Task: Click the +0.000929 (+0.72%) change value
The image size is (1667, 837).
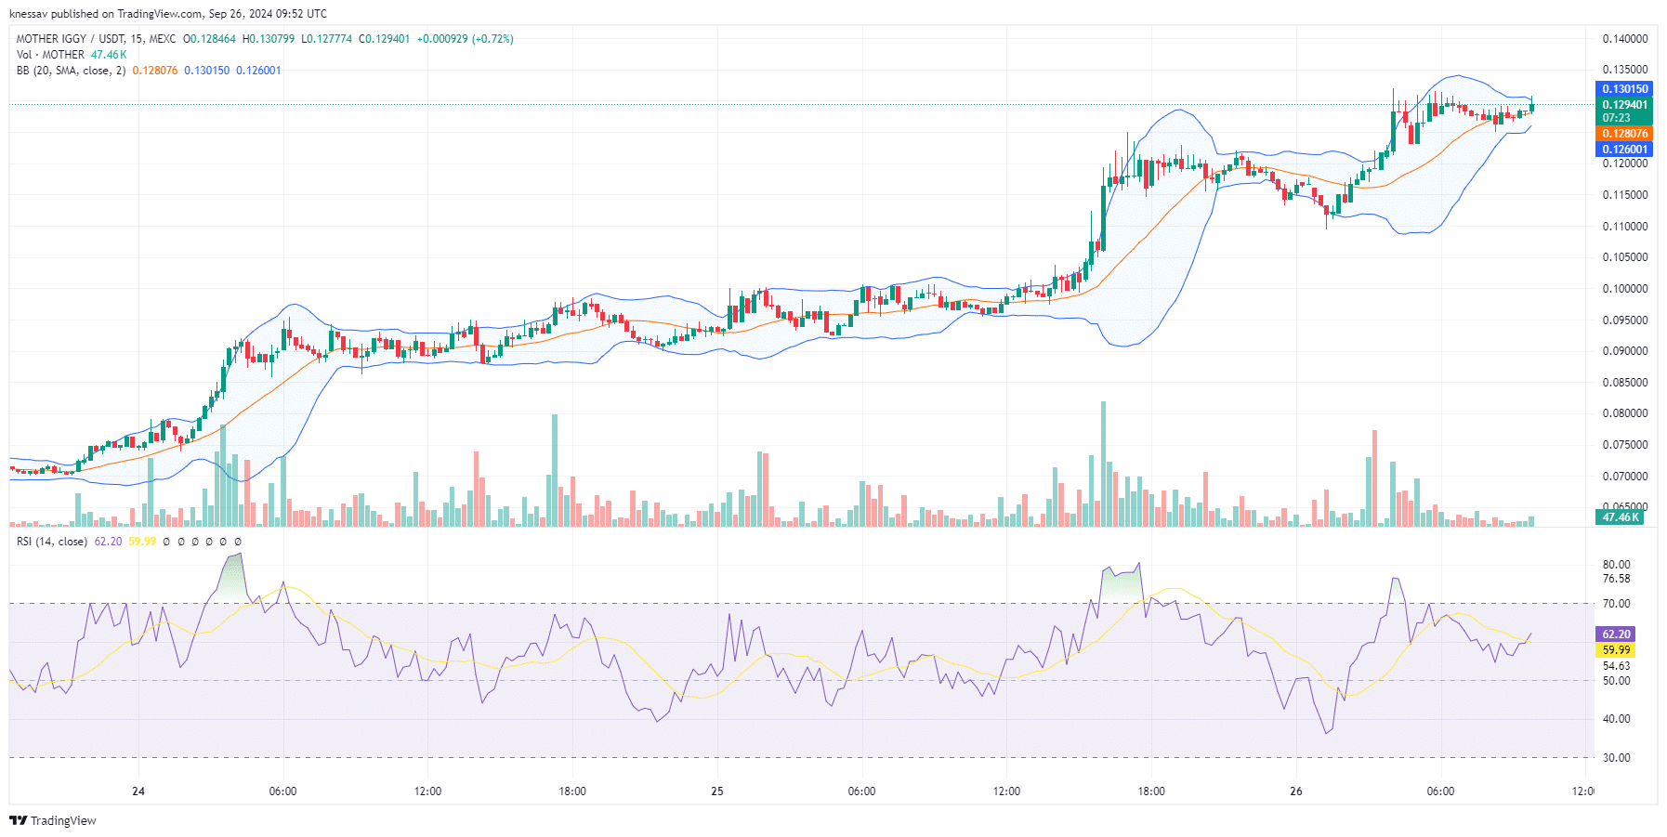Action: coord(465,39)
